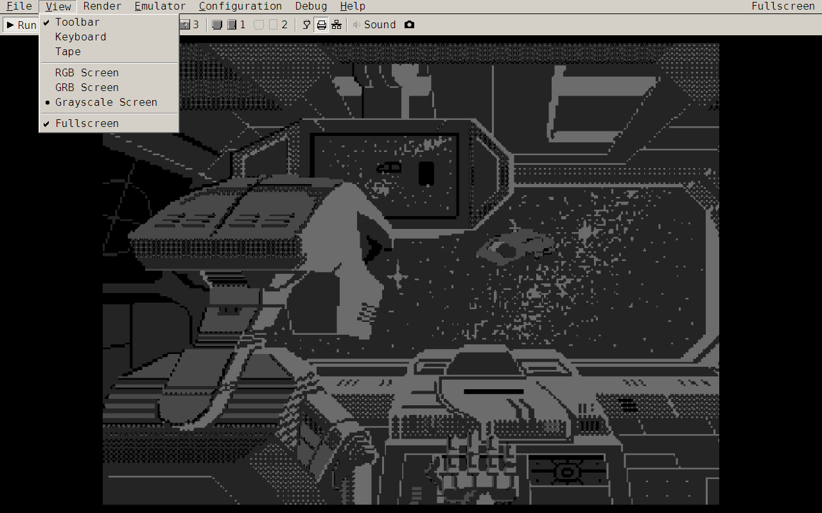Click the first empty dotted slot icon
Viewport: 822px width, 513px height.
click(x=259, y=25)
